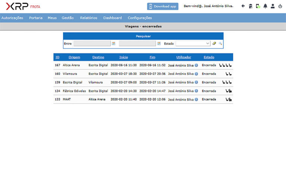Select trip ID 167 cell
286x186 pixels.
click(x=57, y=65)
